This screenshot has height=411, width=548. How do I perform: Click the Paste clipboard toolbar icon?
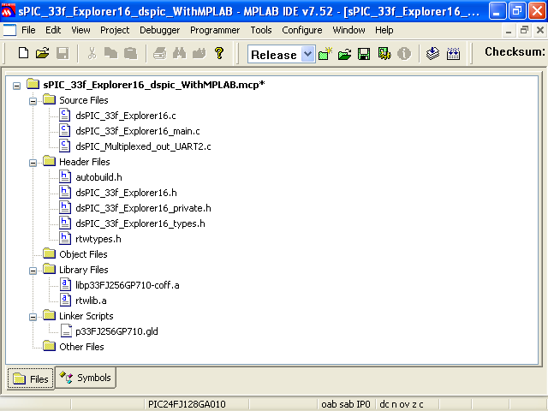130,53
